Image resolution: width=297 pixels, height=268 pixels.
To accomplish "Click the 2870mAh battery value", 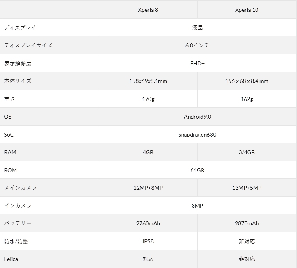I will 247,223.
